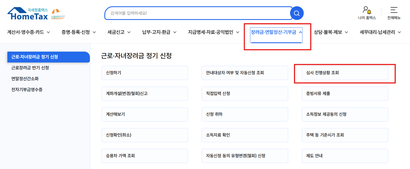410x169 pixels.
Task: Expand the 상담·불복·제보 dropdown
Action: pos(346,32)
